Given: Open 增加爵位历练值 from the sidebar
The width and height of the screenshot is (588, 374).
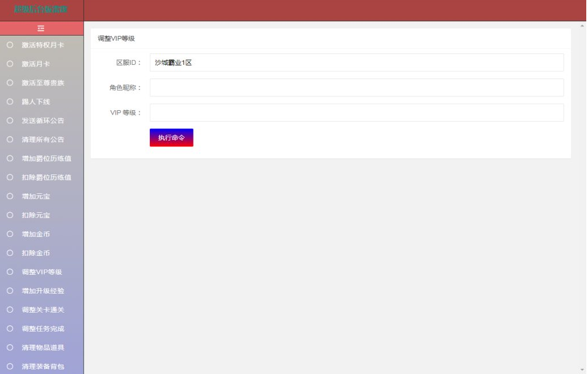Looking at the screenshot, I should pyautogui.click(x=47, y=158).
